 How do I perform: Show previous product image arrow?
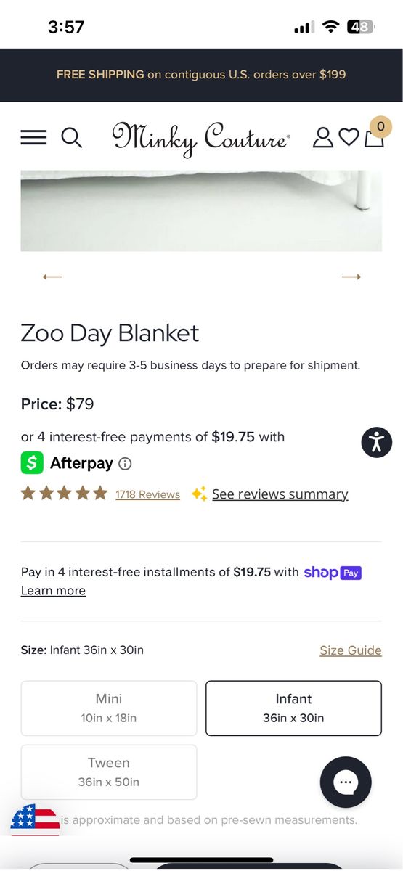tap(52, 277)
